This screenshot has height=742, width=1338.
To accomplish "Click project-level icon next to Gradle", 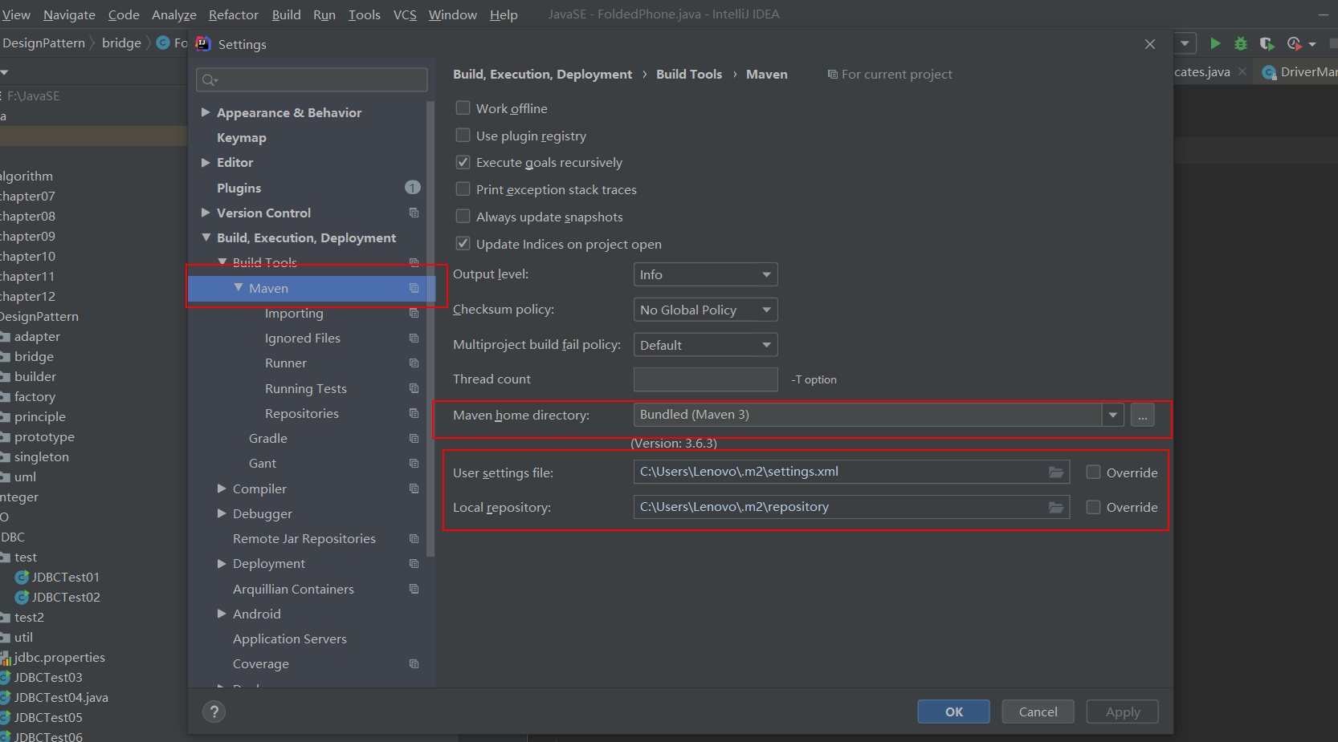I will 414,438.
